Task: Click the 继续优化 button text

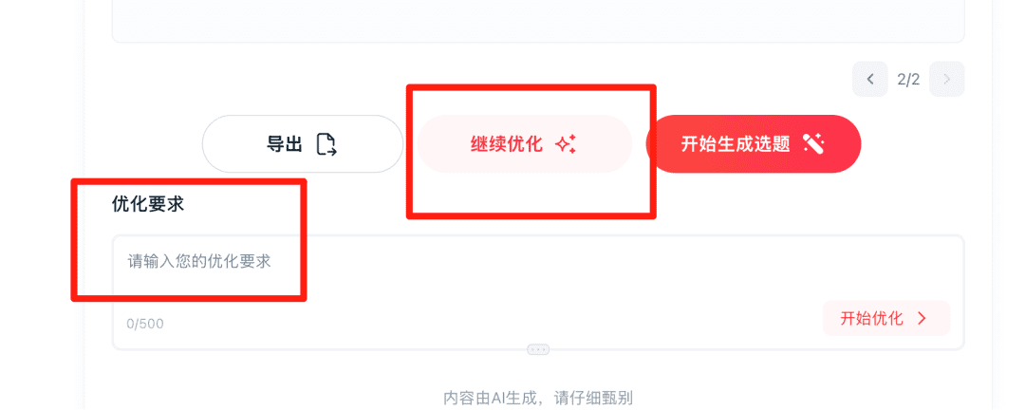Action: tap(507, 144)
